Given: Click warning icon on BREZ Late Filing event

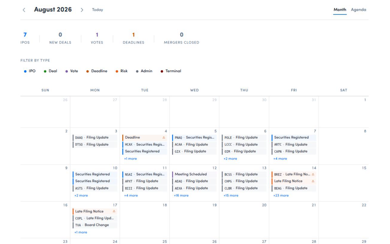Looking at the screenshot, I should pos(313,174).
